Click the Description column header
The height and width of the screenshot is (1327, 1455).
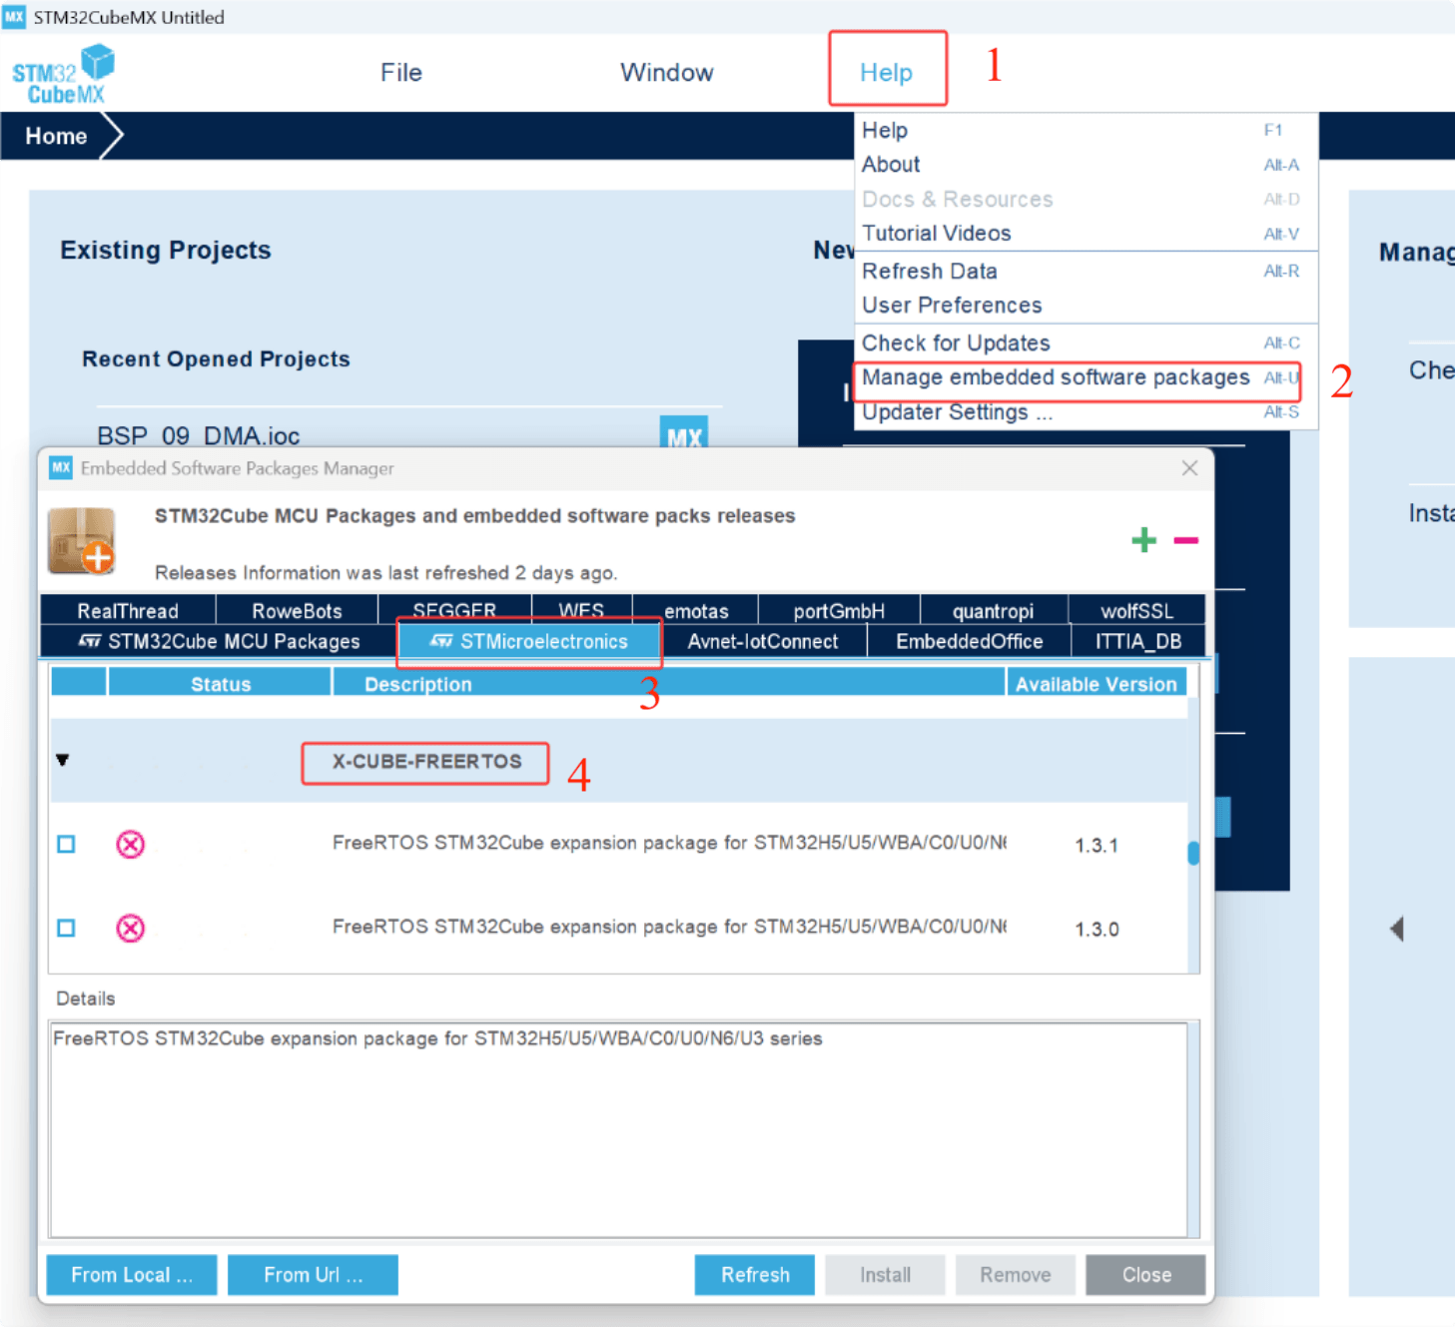(x=668, y=684)
